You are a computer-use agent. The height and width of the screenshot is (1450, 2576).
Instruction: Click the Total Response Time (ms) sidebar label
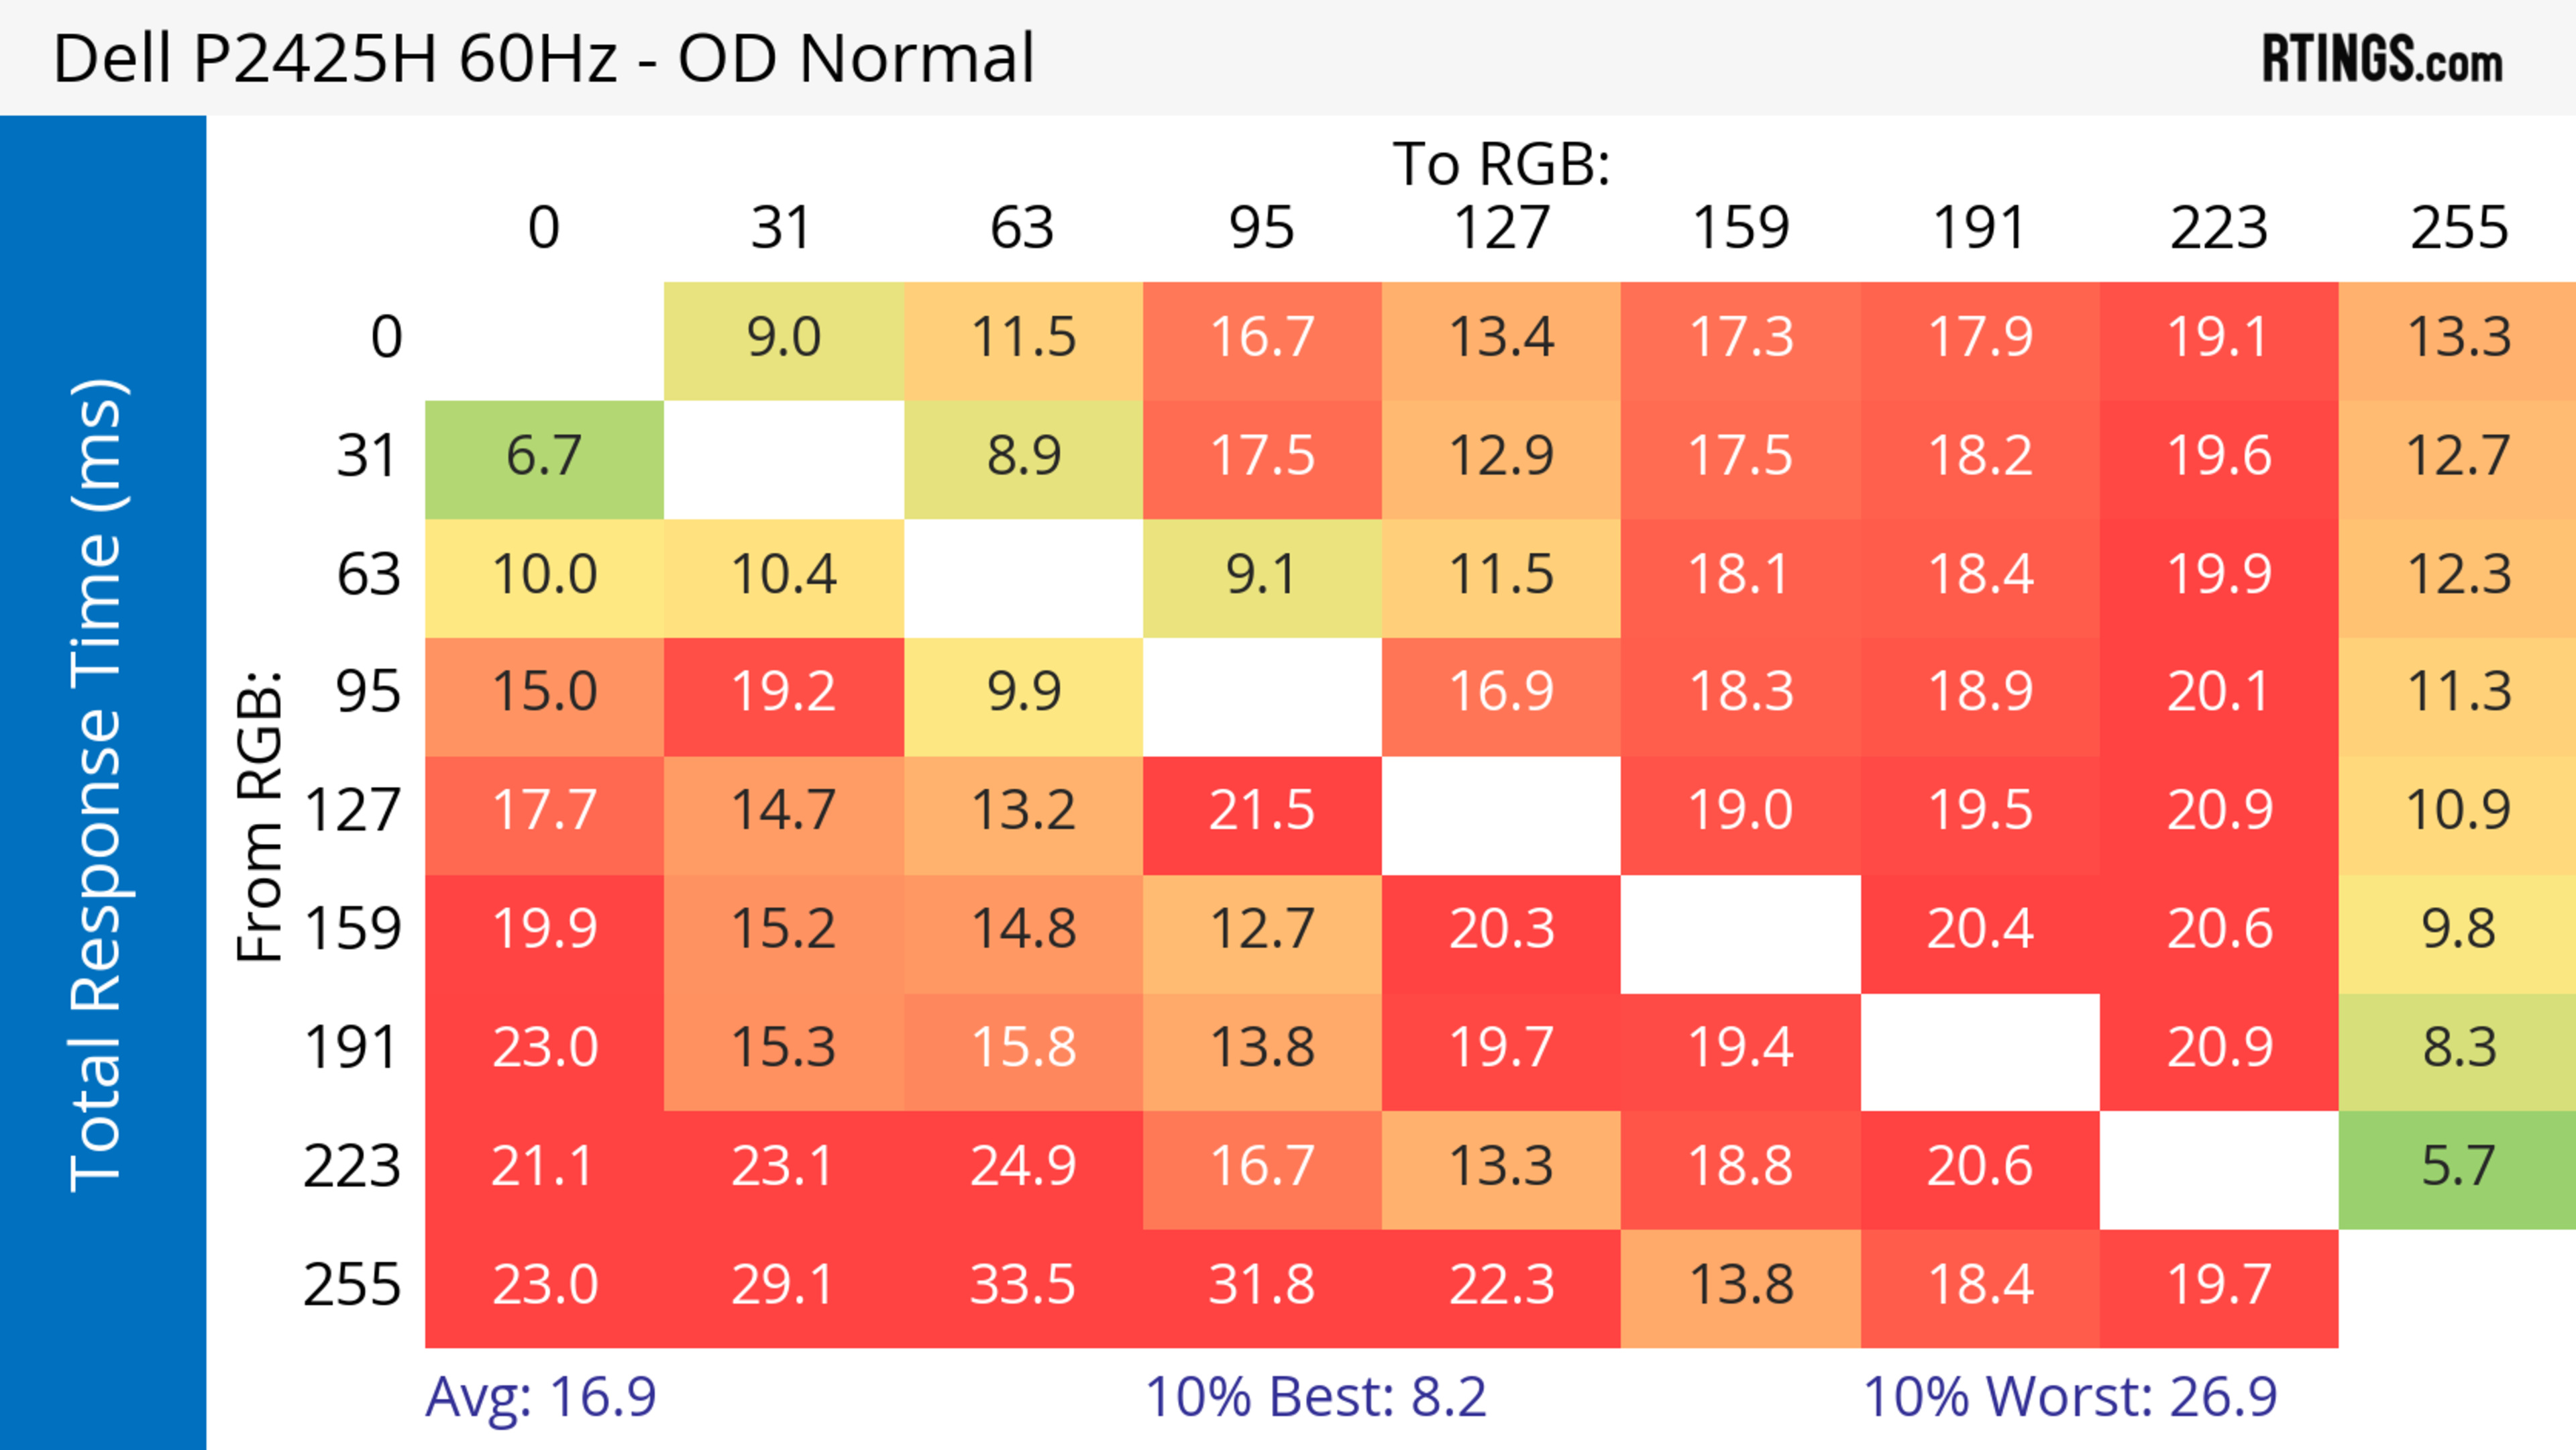[x=98, y=785]
